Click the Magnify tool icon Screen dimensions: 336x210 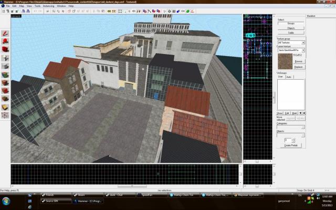click(x=5, y=41)
